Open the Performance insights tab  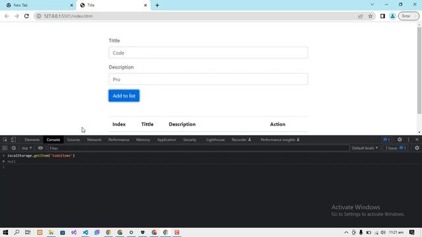click(280, 140)
